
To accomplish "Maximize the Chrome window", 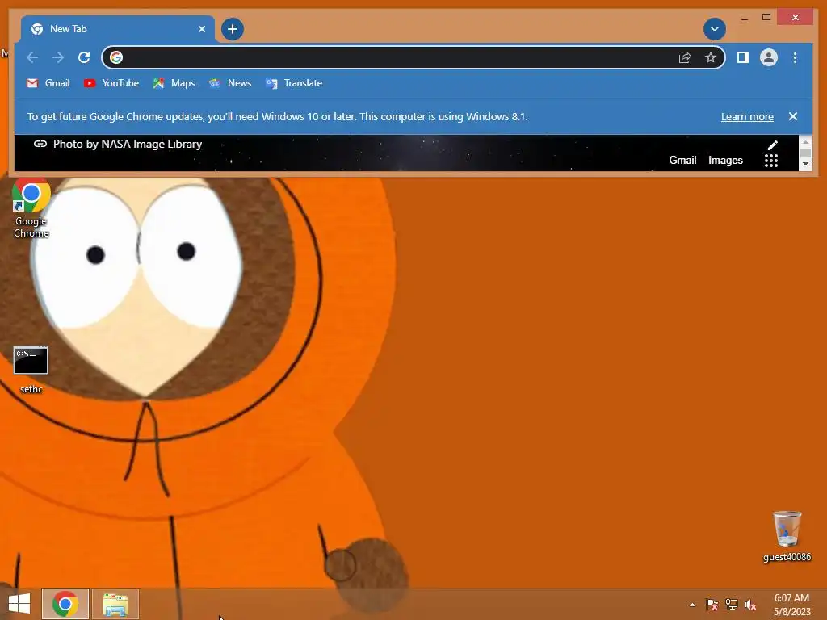I will [766, 18].
